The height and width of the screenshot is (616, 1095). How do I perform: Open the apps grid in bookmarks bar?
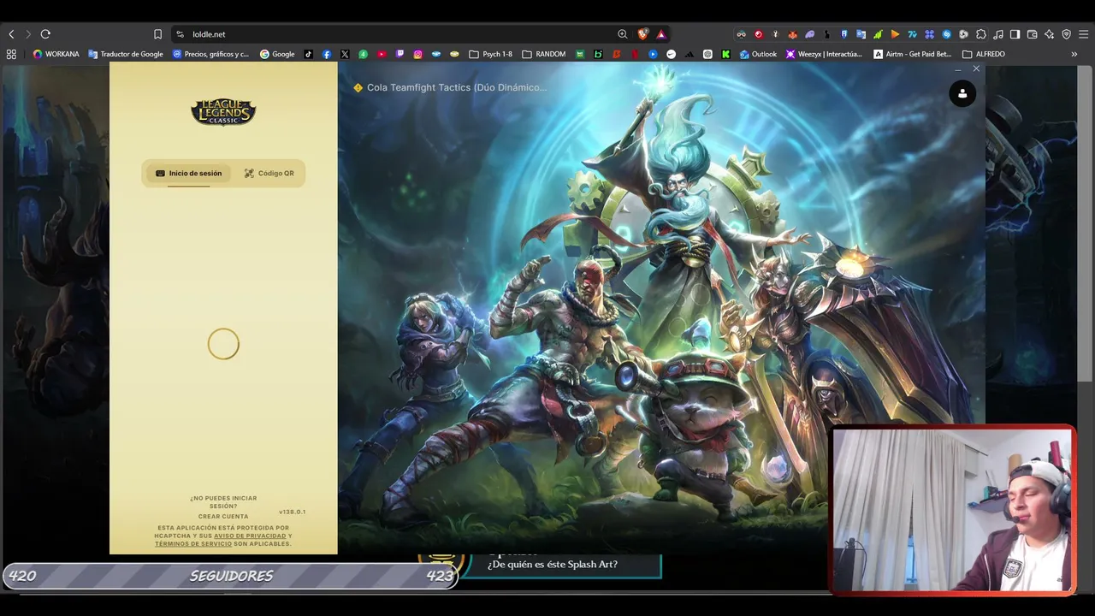pos(11,54)
